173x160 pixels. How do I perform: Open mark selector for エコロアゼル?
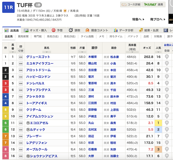(x=21, y=123)
